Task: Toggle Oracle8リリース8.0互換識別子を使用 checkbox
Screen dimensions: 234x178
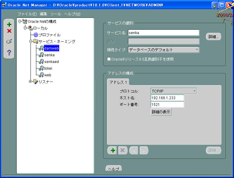Action: [x=109, y=59]
